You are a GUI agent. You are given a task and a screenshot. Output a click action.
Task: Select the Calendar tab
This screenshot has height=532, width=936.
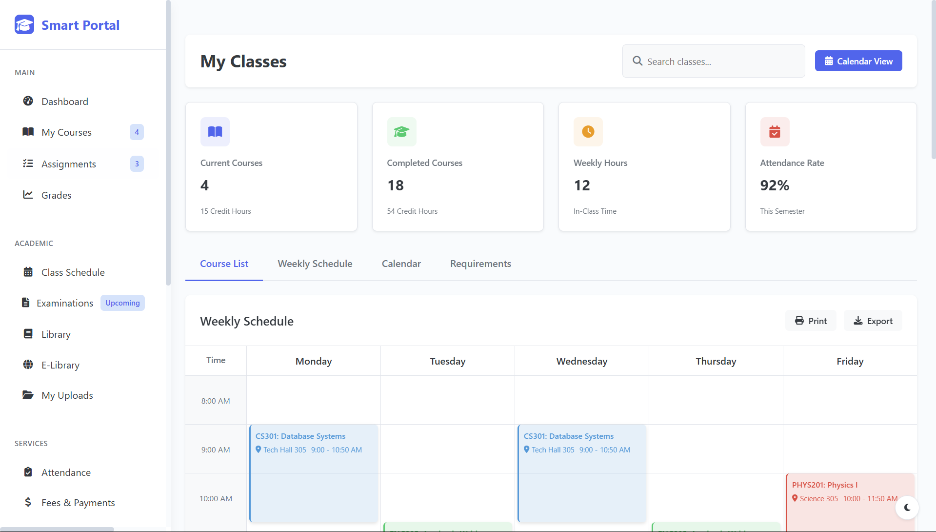pyautogui.click(x=401, y=264)
